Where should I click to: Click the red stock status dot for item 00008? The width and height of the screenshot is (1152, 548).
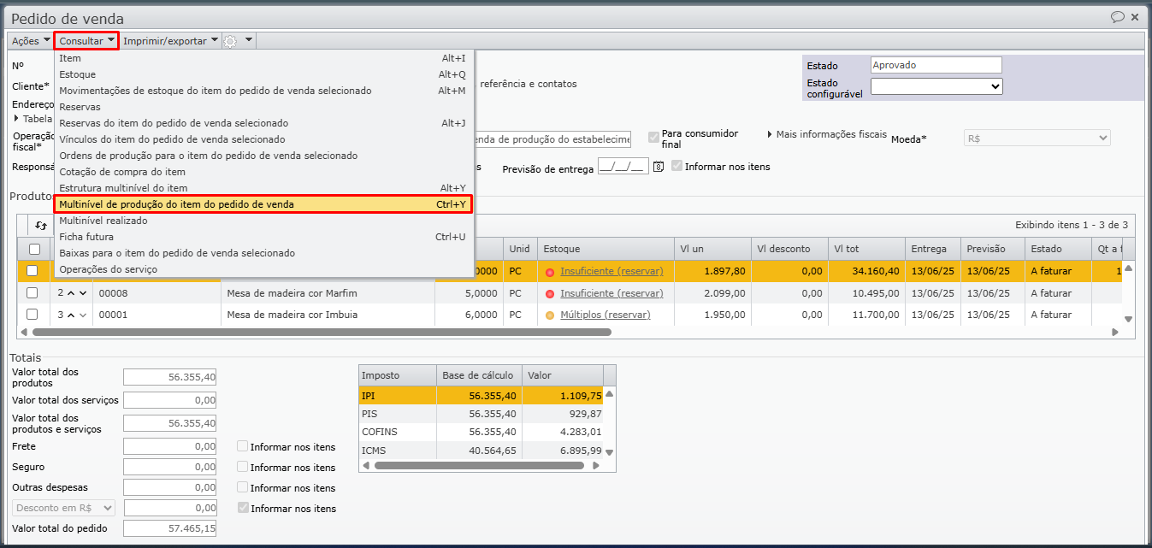pos(550,293)
